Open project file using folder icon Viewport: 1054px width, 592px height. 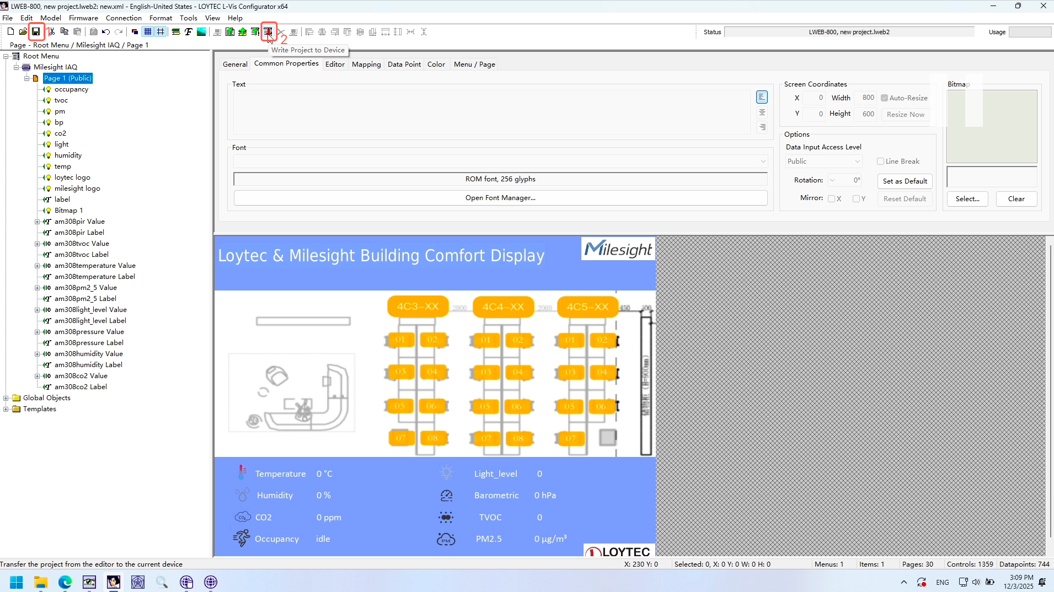[23, 32]
